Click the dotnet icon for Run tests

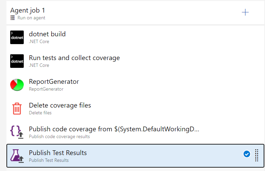pos(17,61)
